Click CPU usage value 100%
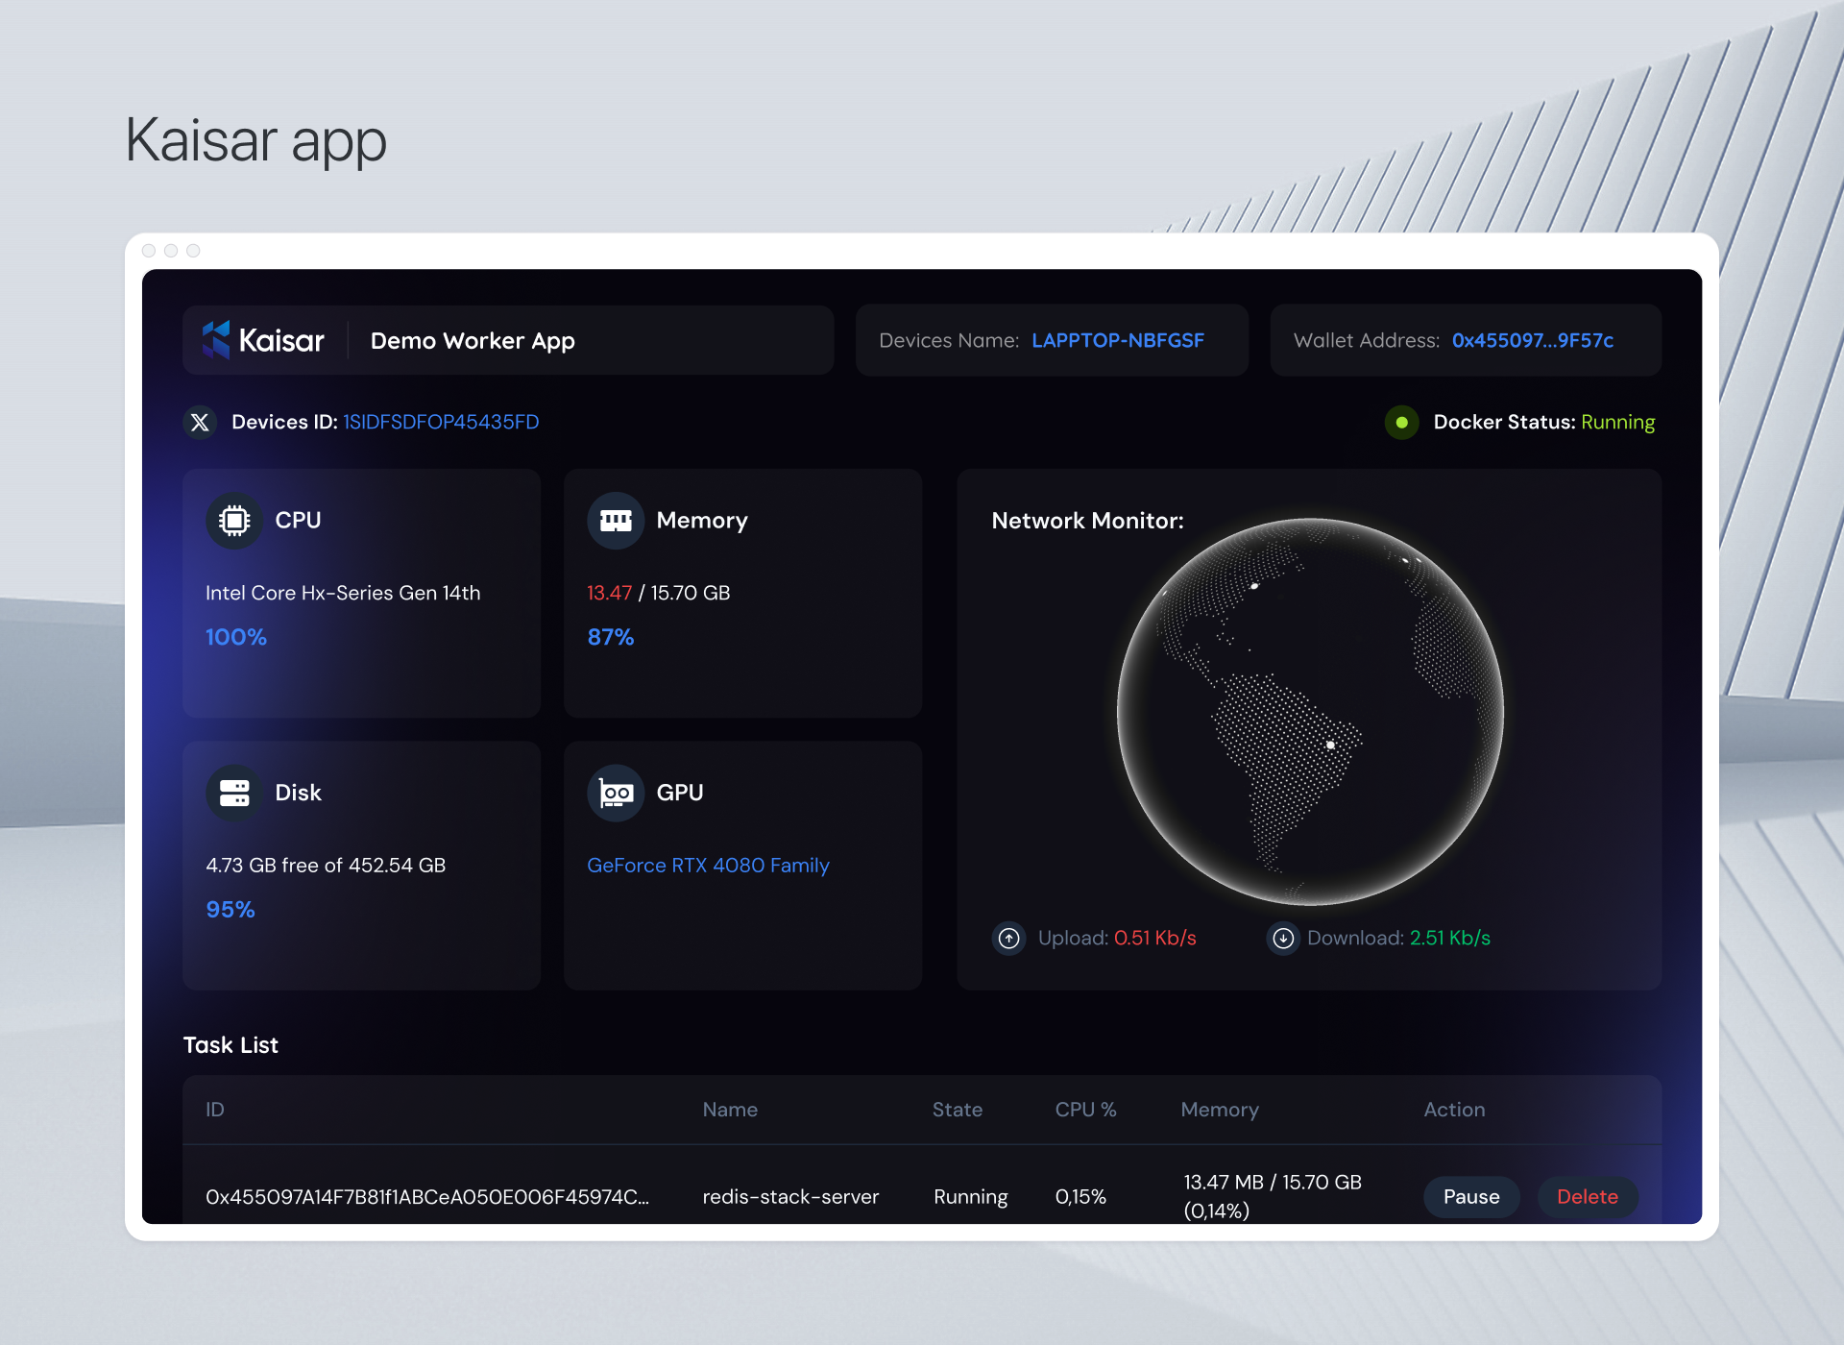Image resolution: width=1844 pixels, height=1345 pixels. pyautogui.click(x=236, y=637)
